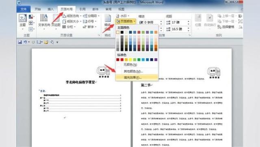The height and width of the screenshot is (147, 260).
Task: Pick the purple theme color swatch
Action: point(147,32)
